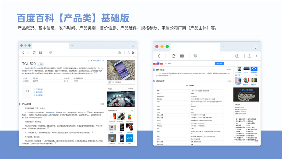
Task: Jump to 参数配置 in the table of contents
Action: 39,95
